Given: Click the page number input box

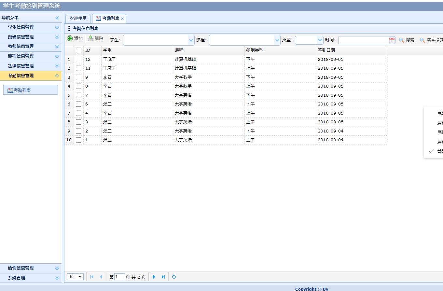Looking at the screenshot, I should tap(119, 277).
